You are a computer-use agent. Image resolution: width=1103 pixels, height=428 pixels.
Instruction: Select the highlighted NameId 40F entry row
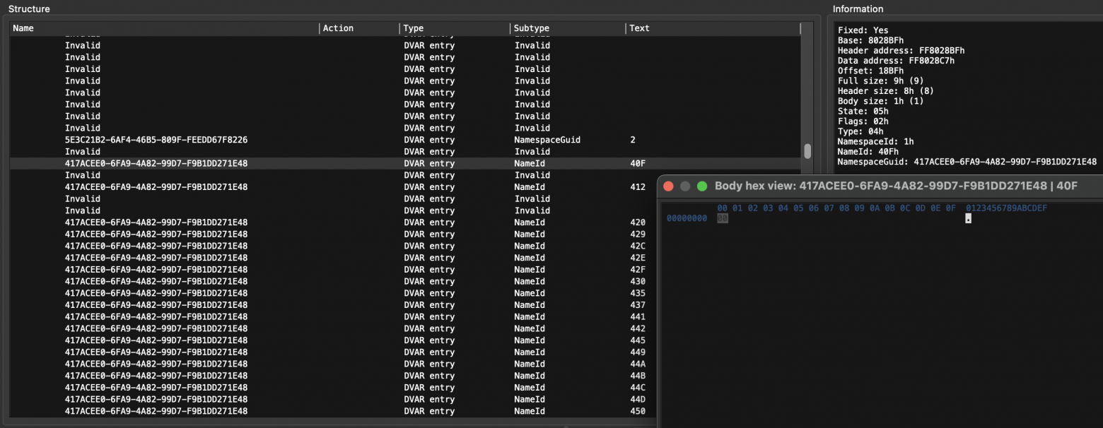(x=406, y=163)
